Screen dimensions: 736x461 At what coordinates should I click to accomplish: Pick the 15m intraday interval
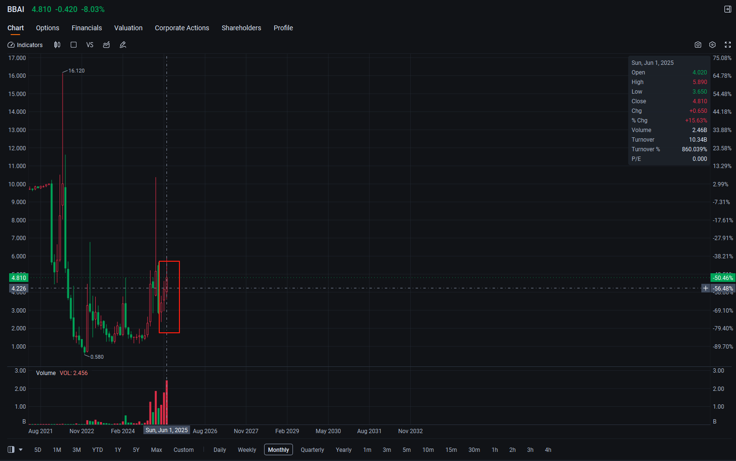451,450
